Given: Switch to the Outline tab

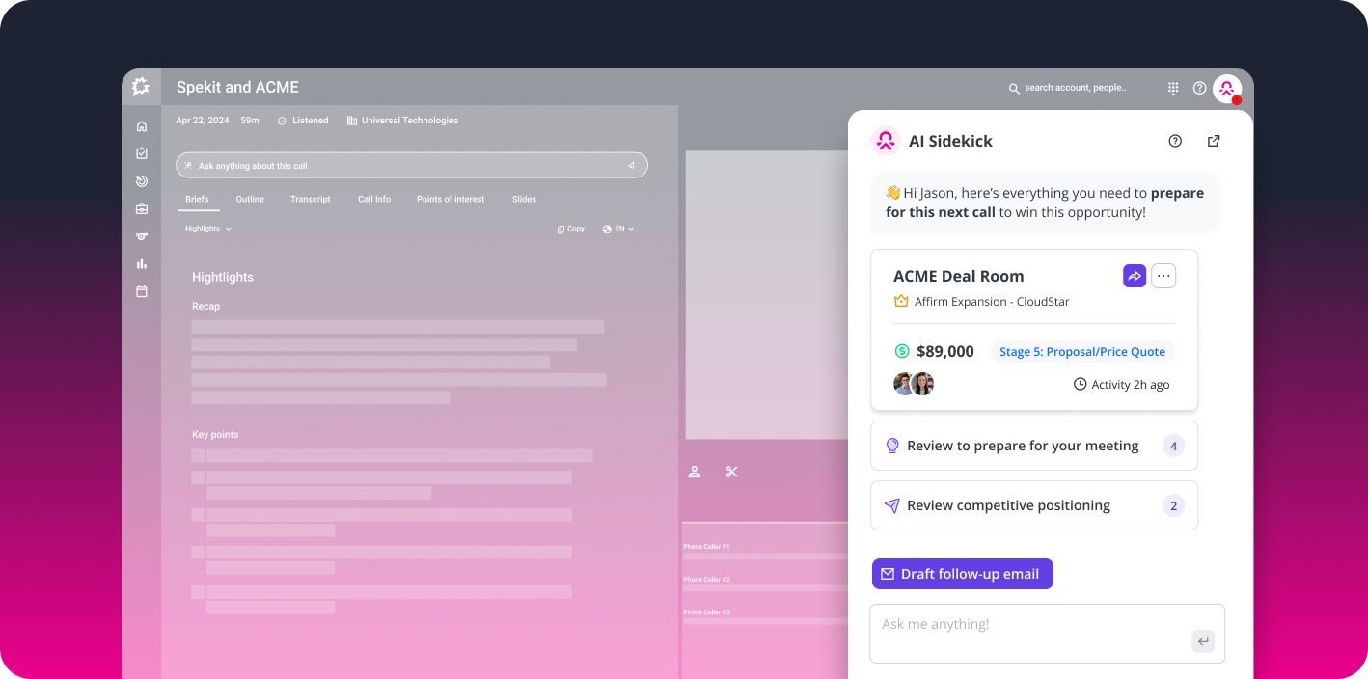Looking at the screenshot, I should tap(250, 199).
